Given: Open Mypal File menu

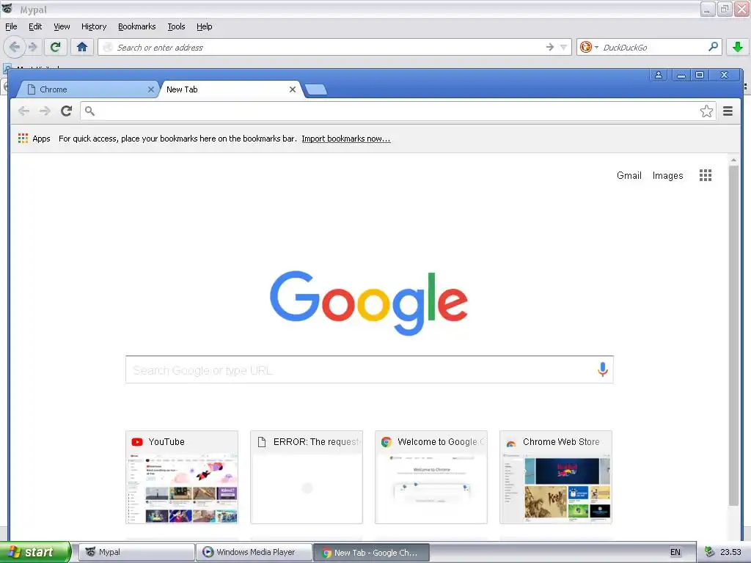Looking at the screenshot, I should (11, 26).
